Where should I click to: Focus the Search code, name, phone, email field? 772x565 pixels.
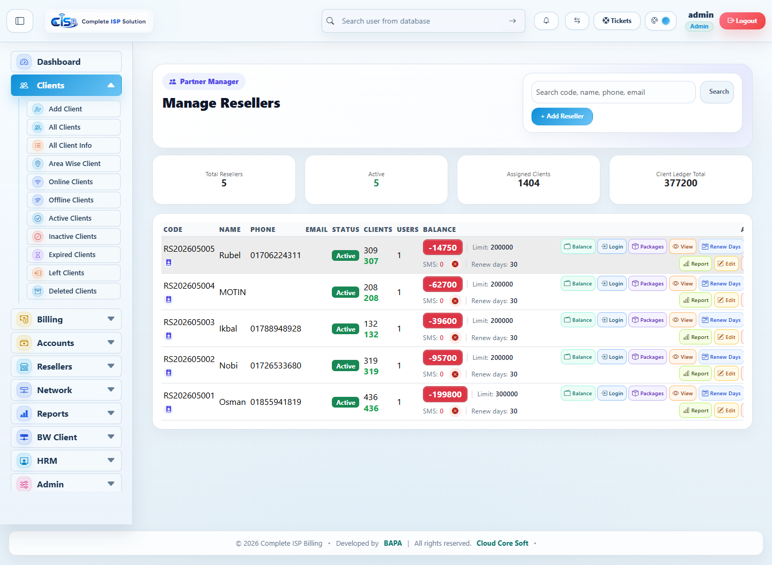coord(613,92)
